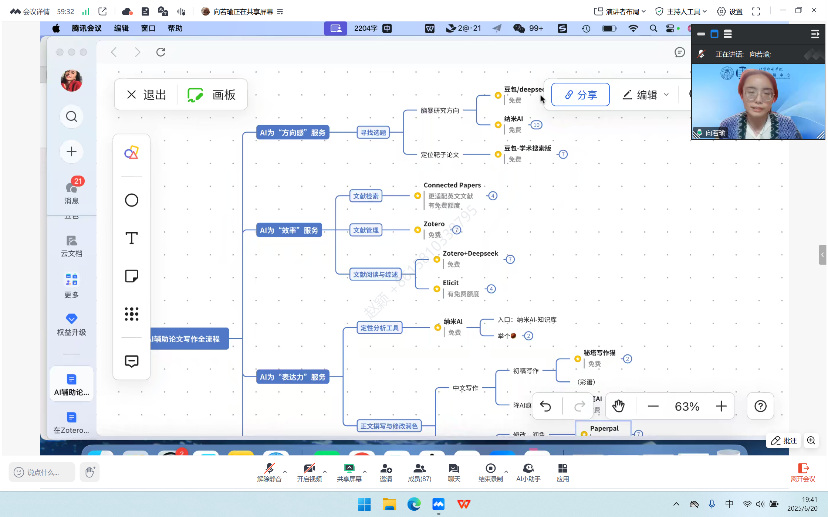Select the shapes tool in whiteboard toolbar
This screenshot has height=517, width=828.
click(x=131, y=153)
